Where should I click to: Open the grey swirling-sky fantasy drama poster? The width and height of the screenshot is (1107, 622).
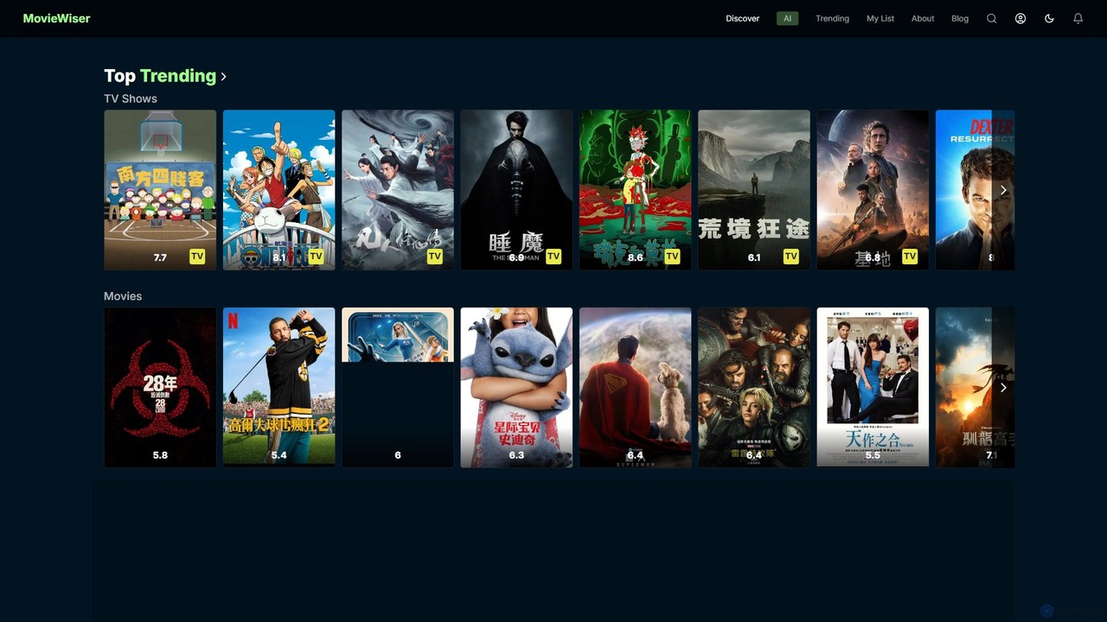click(398, 190)
